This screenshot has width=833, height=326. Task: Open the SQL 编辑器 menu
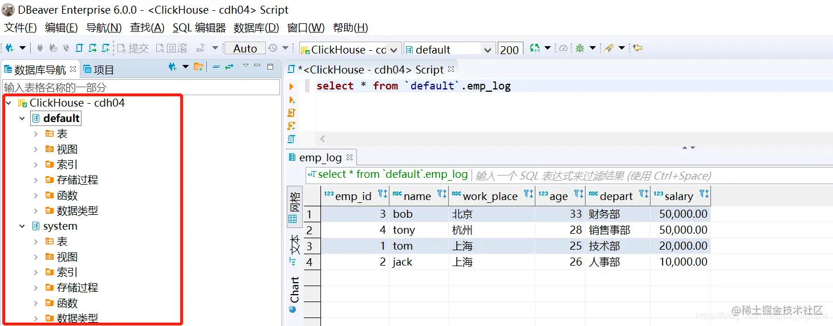click(x=199, y=27)
